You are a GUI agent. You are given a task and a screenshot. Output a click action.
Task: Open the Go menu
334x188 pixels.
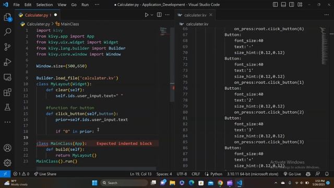click(74, 5)
